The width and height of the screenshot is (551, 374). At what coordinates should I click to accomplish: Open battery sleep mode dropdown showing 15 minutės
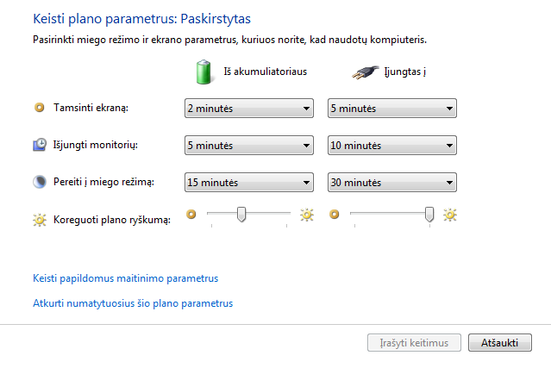coord(249,182)
